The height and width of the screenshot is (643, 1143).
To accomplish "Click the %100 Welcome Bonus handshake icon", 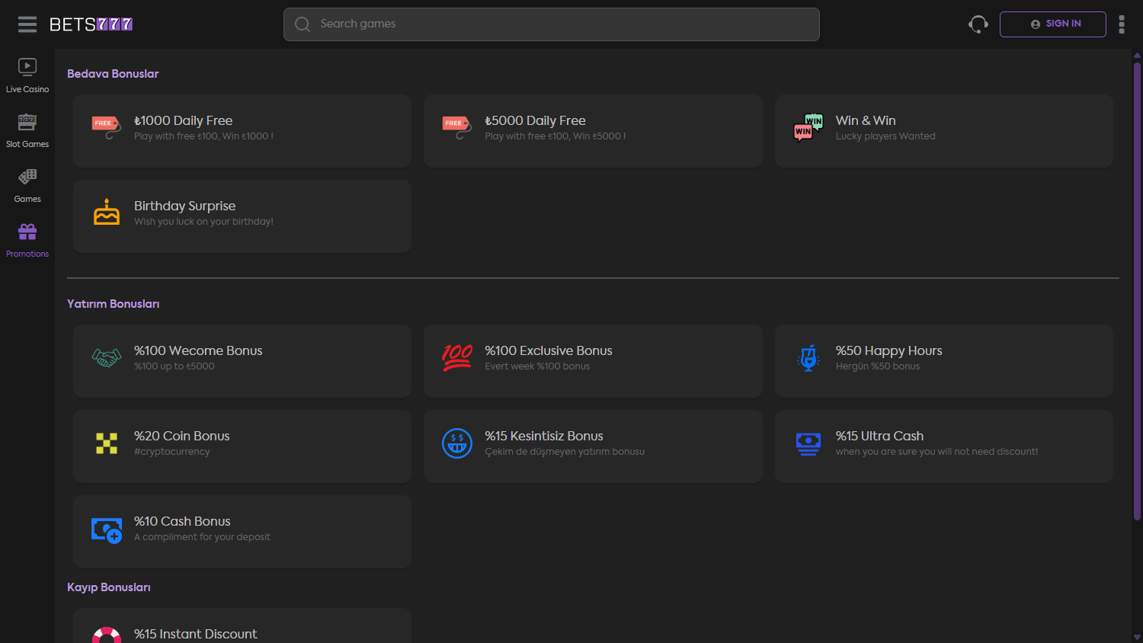I will tap(107, 357).
